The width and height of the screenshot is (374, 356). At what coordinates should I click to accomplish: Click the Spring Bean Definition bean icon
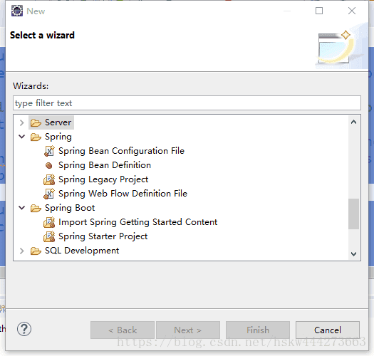tap(49, 165)
